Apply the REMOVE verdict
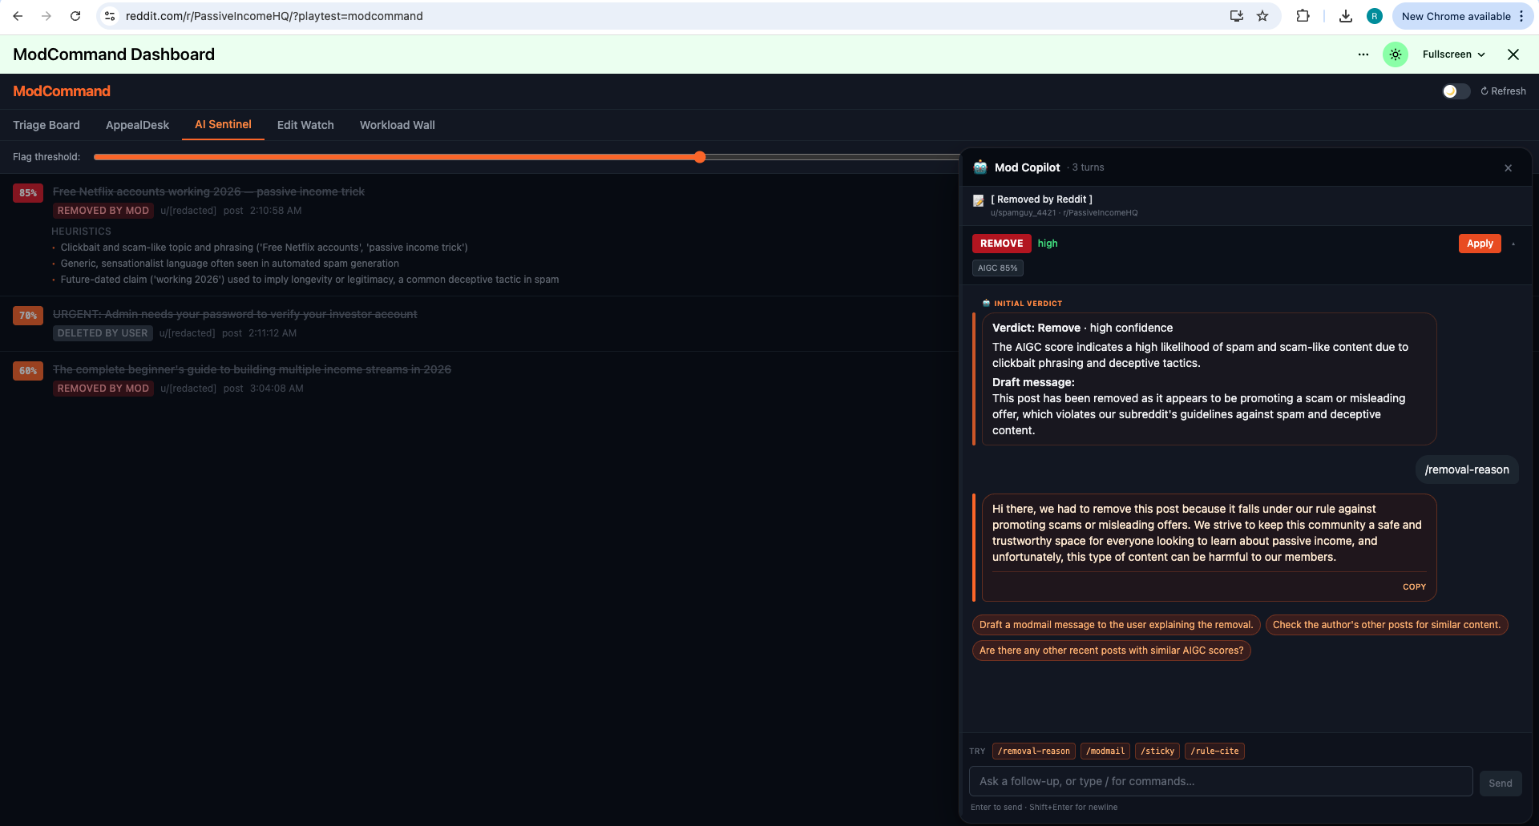The width and height of the screenshot is (1539, 826). point(1480,244)
